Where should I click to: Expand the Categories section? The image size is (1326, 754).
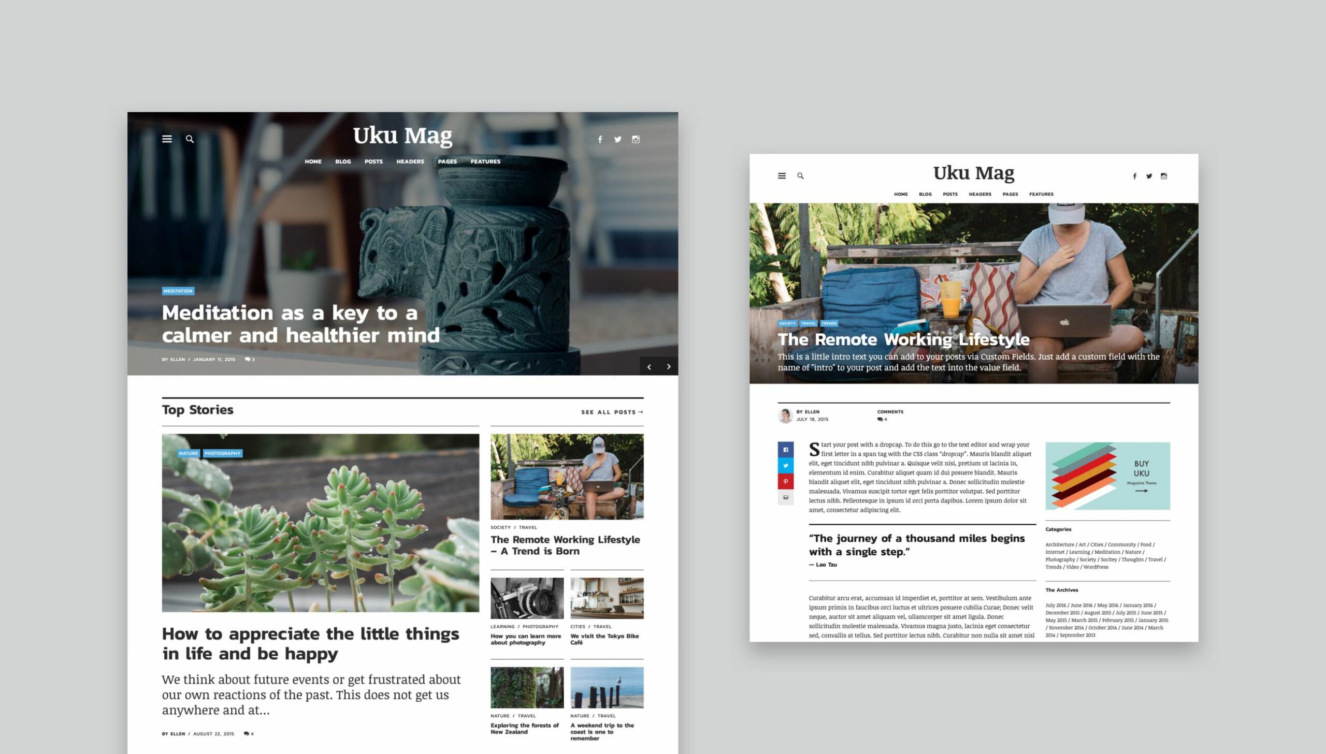click(x=1058, y=529)
